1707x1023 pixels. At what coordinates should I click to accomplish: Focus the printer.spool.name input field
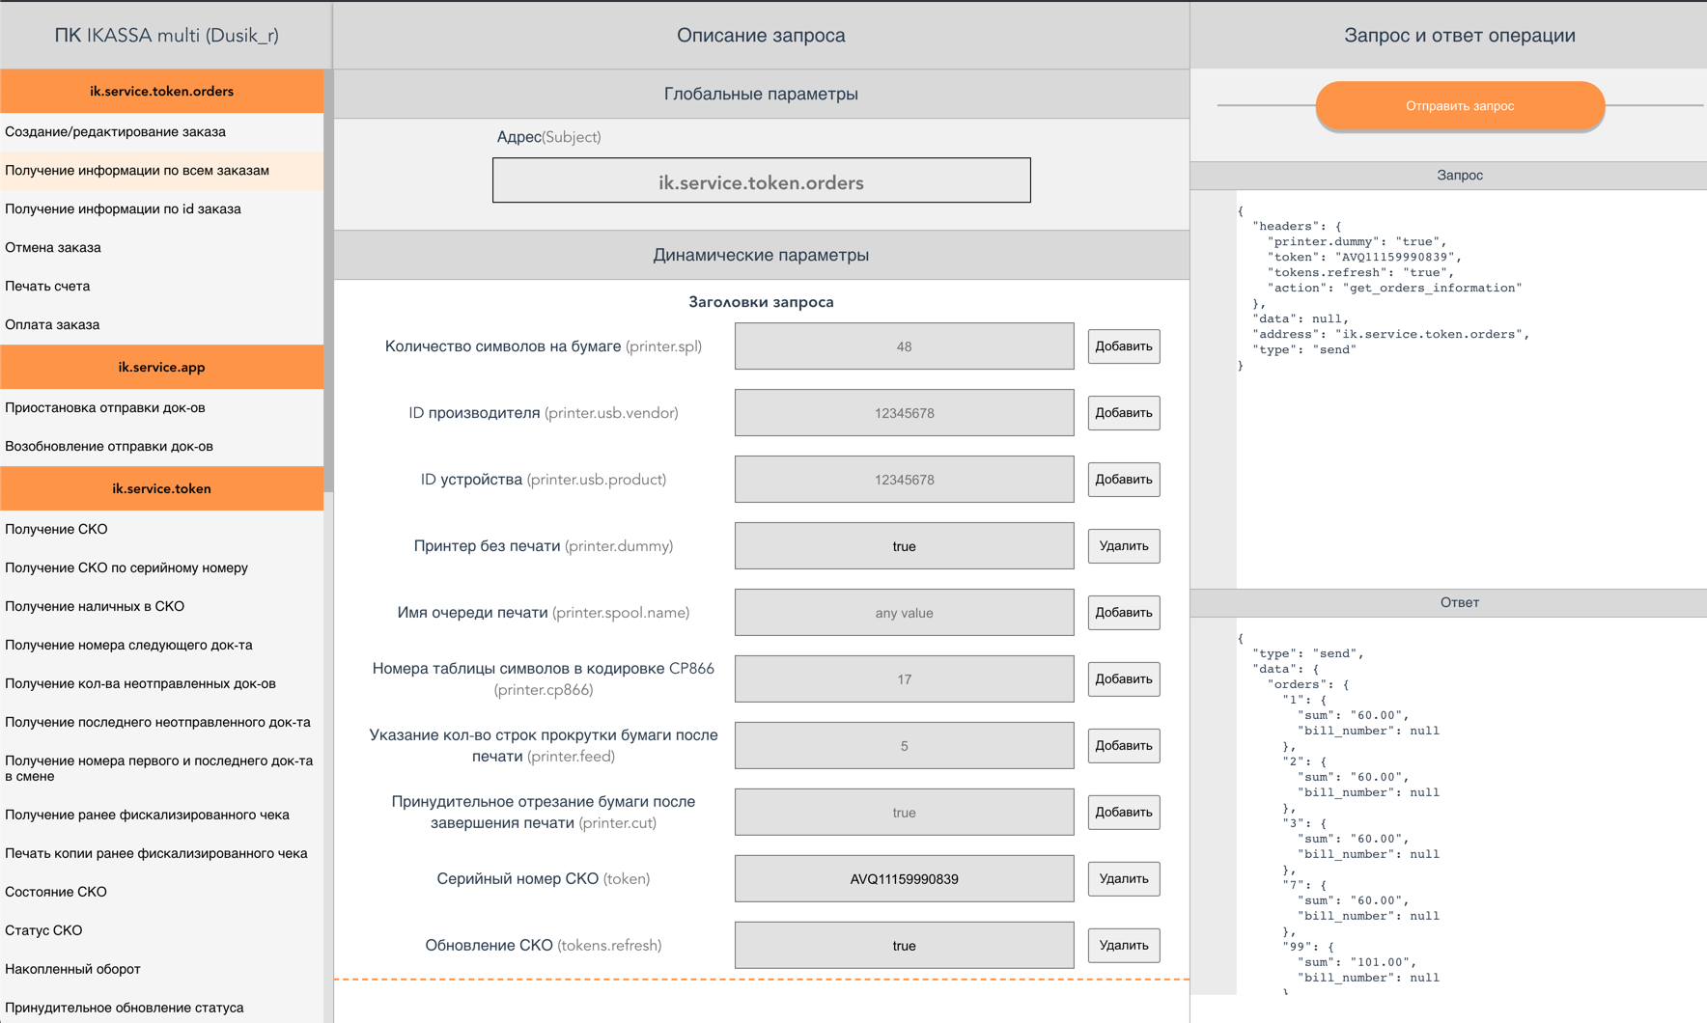tap(904, 613)
